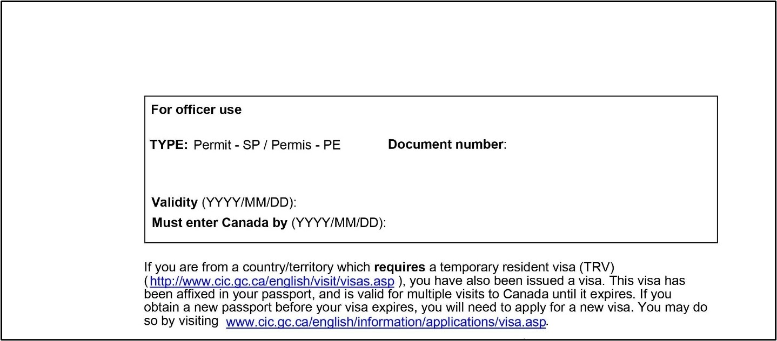This screenshot has height=341, width=777.
Task: Select the bold "Validity" label
Action: pos(175,202)
